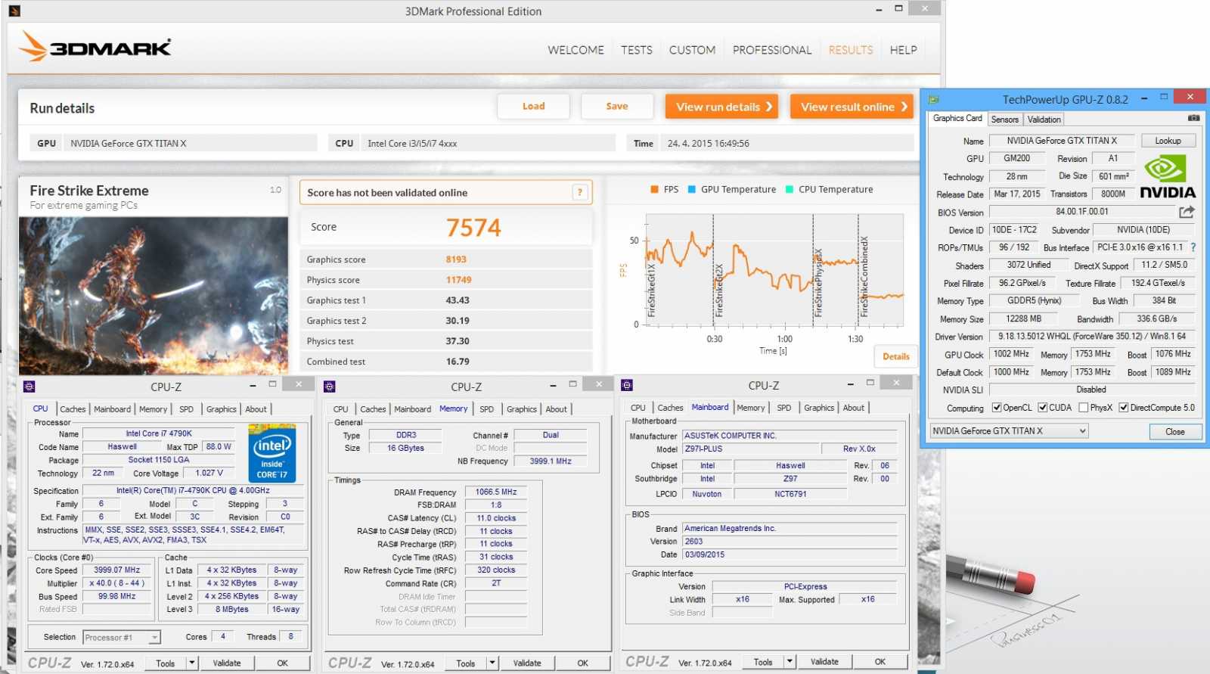The height and width of the screenshot is (674, 1210).
Task: Click the Details button under the chart
Action: point(895,356)
